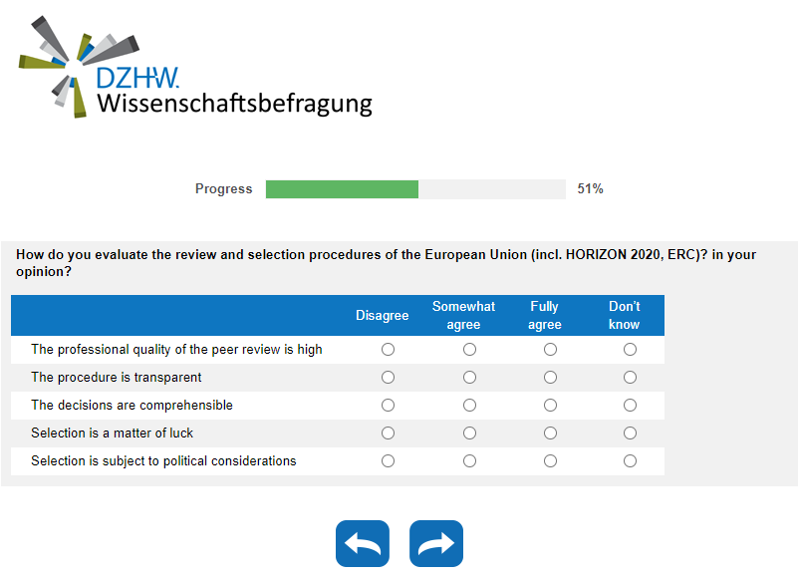Screen dimensions: 799x577
Task: Click the Fully agree column header
Action: click(545, 315)
